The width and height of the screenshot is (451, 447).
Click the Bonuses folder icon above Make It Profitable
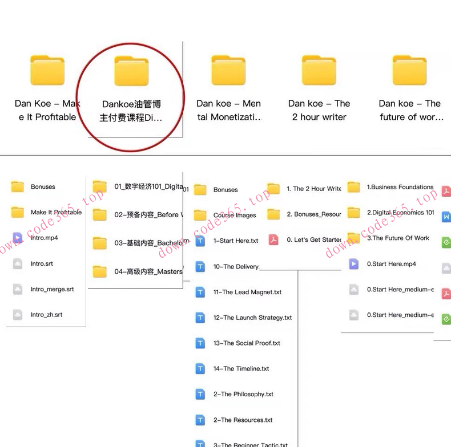pyautogui.click(x=18, y=186)
